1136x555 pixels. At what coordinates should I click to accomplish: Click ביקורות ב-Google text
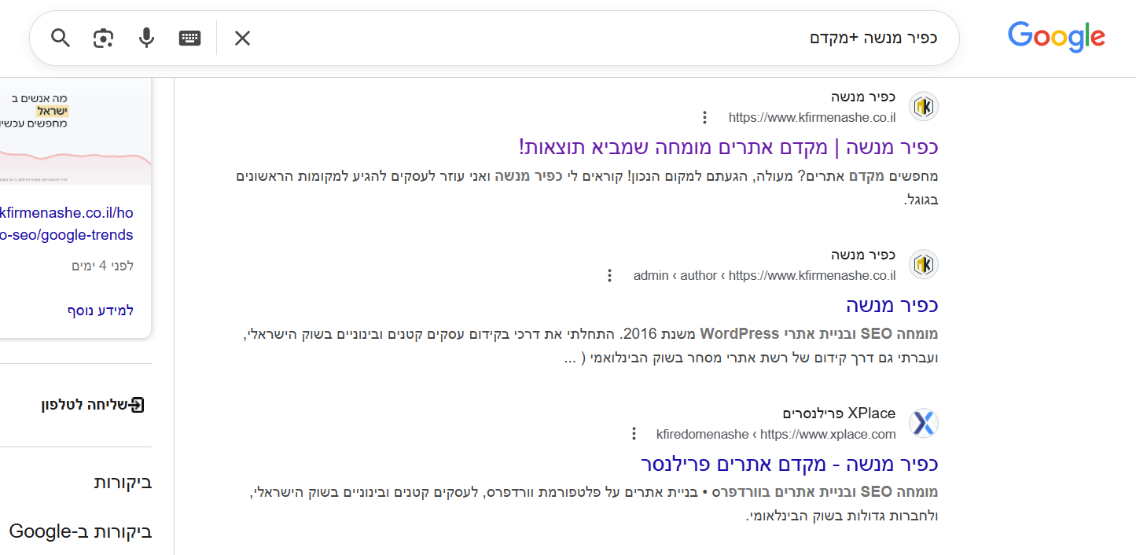pyautogui.click(x=80, y=531)
